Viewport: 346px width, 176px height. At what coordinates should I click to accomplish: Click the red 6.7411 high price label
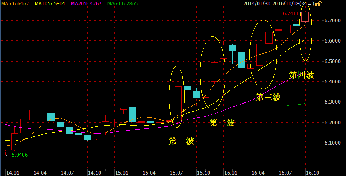[x=291, y=14]
